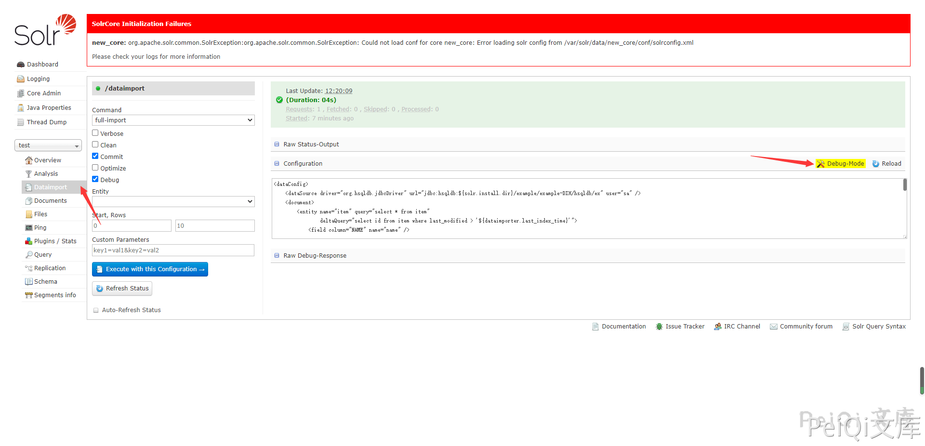Open the test core selector dropdown
The image size is (925, 446).
48,145
